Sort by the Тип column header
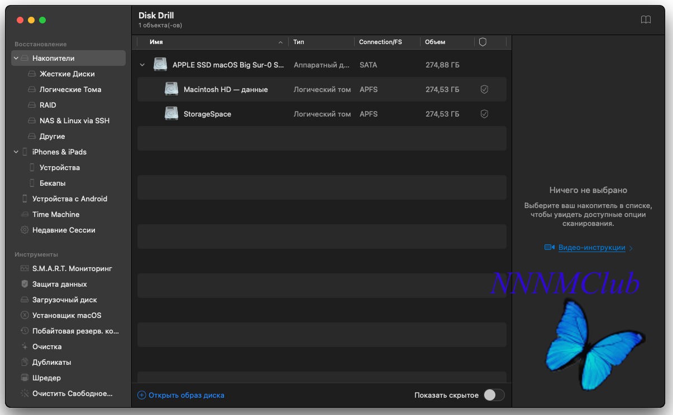The image size is (673, 415). [x=299, y=42]
